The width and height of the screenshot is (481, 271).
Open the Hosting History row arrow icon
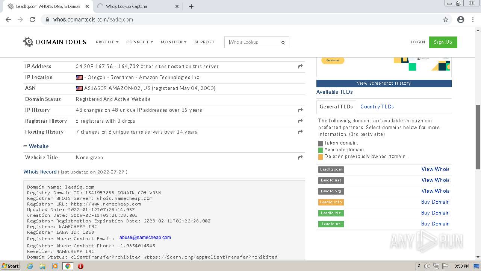pyautogui.click(x=300, y=132)
